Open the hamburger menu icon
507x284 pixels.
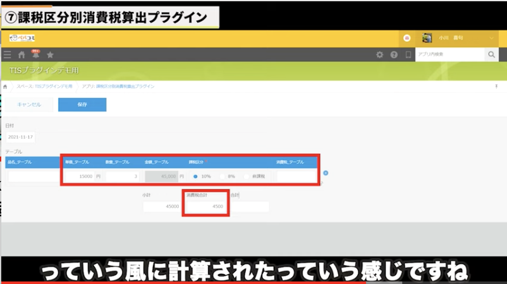7,55
